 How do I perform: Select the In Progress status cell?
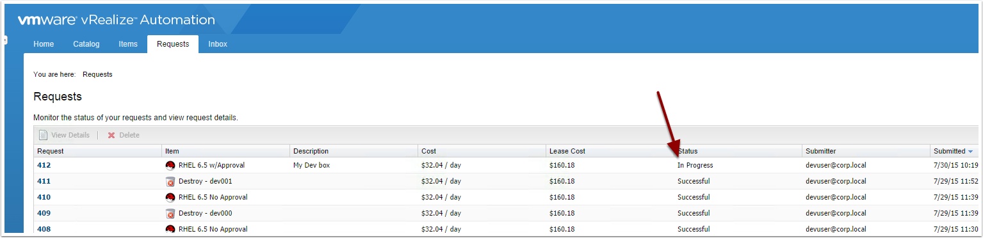(x=695, y=165)
